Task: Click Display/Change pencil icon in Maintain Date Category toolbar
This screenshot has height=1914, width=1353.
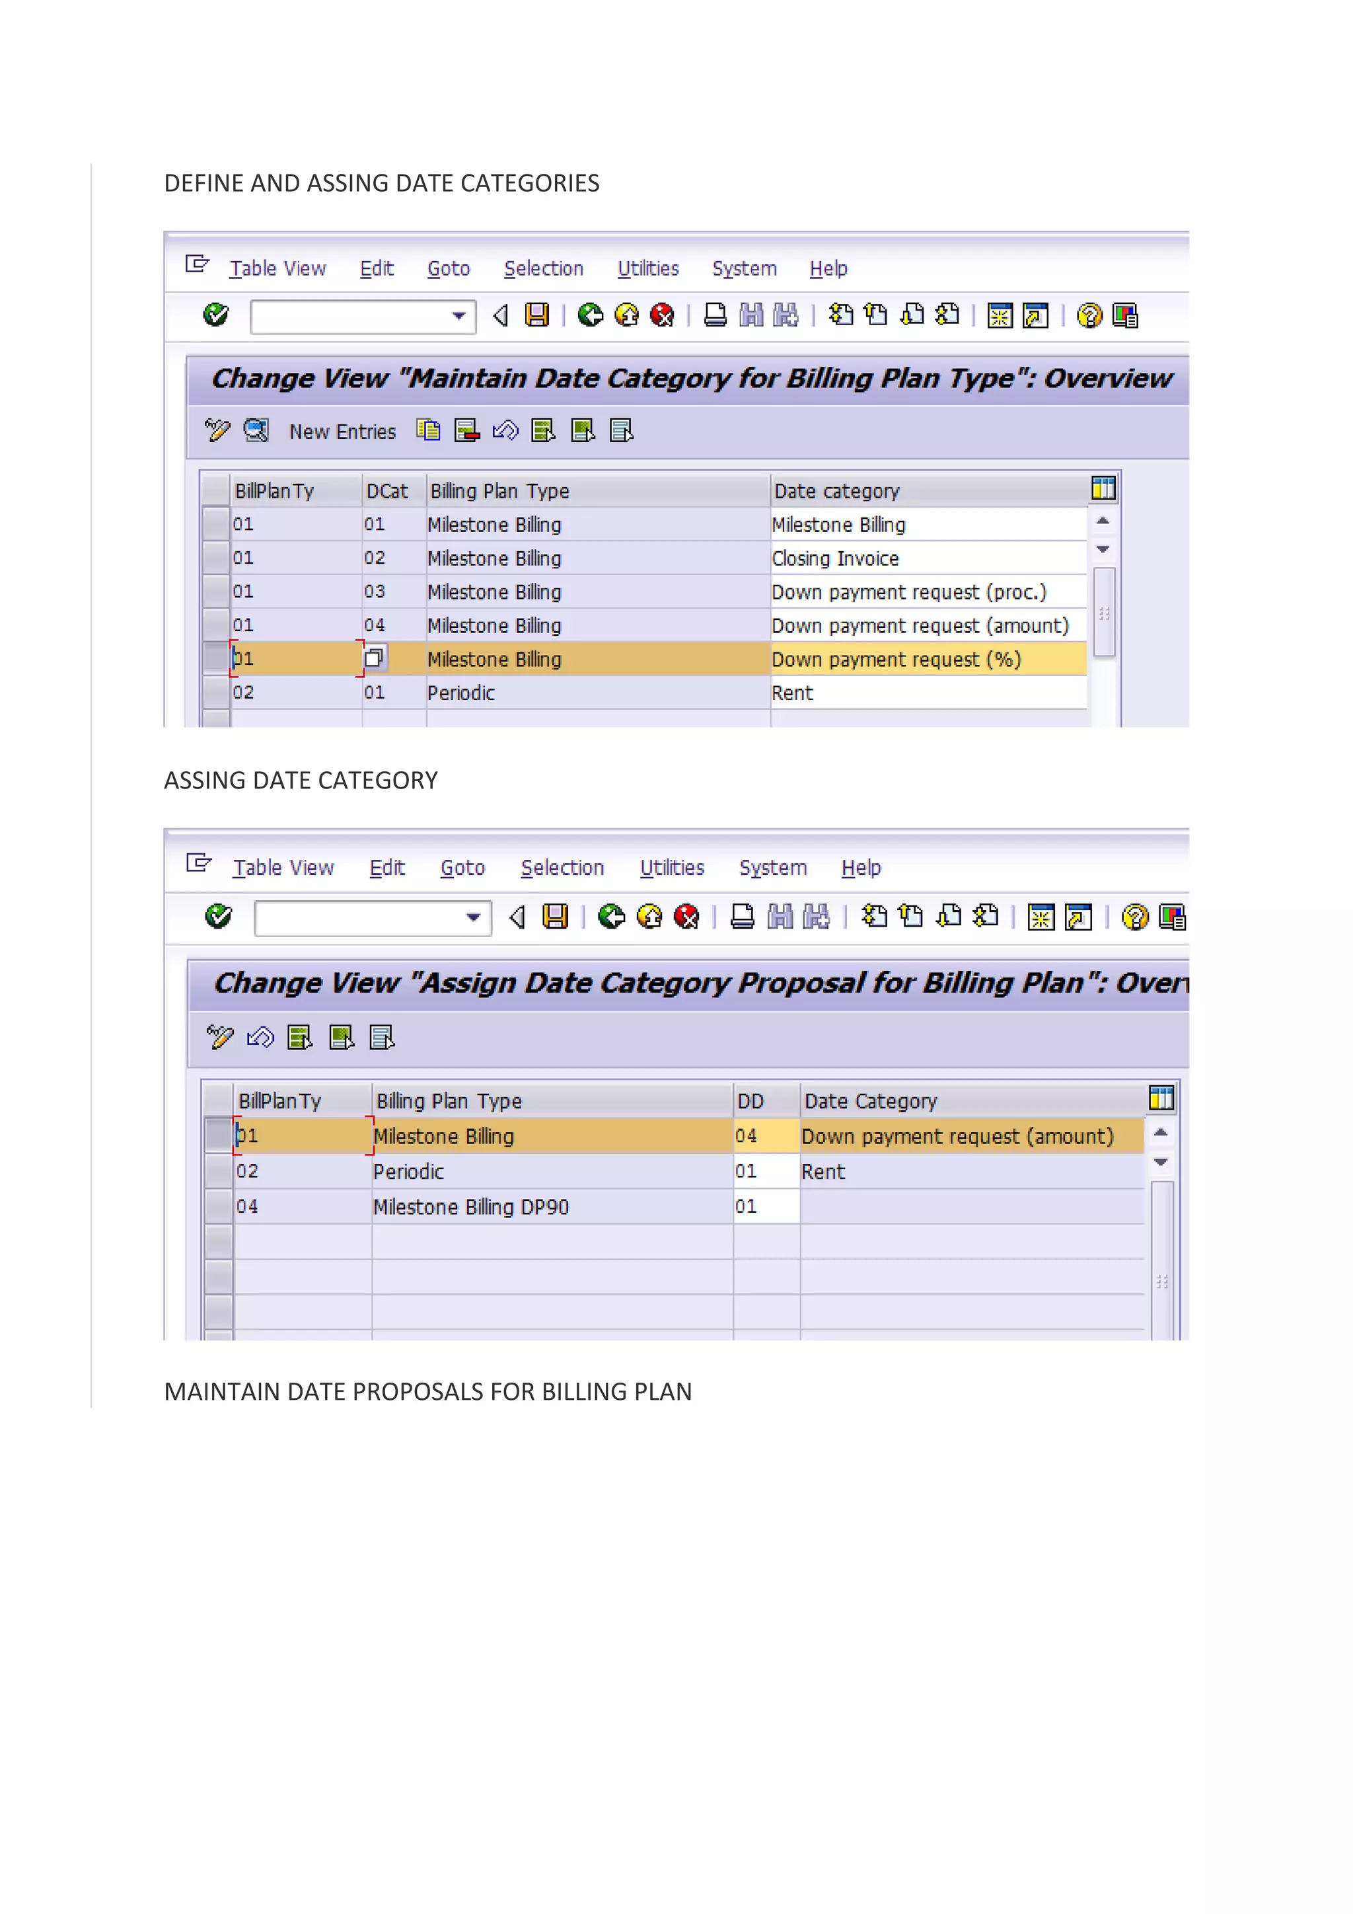Action: click(x=217, y=430)
